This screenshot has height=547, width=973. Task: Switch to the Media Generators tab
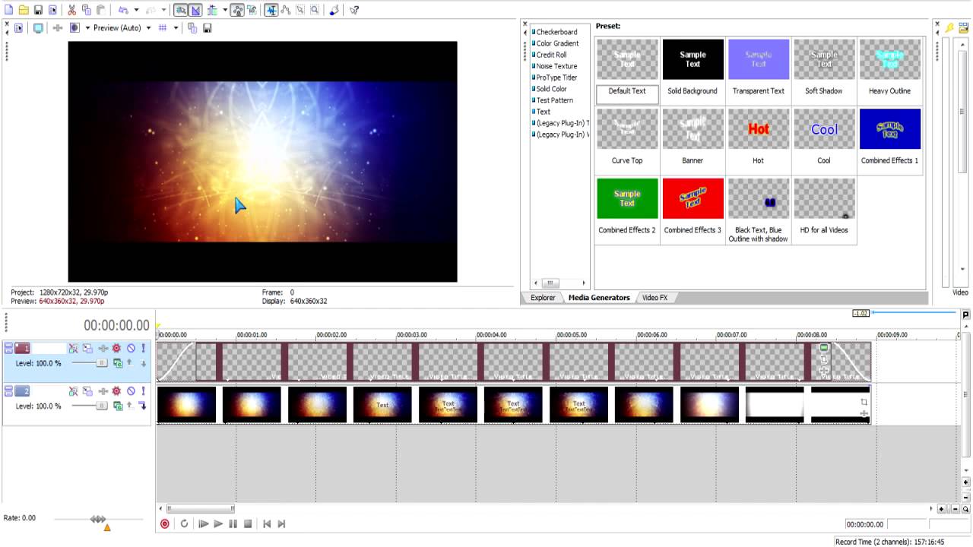point(599,298)
